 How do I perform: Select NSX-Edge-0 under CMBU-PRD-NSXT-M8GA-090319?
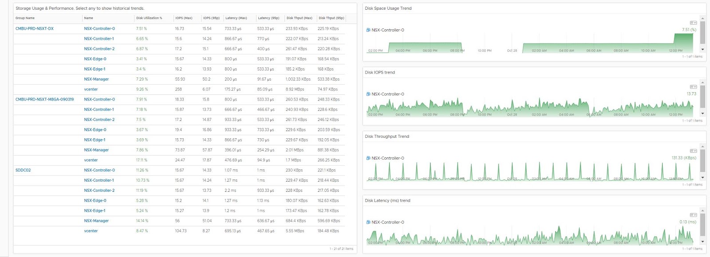tap(95, 130)
